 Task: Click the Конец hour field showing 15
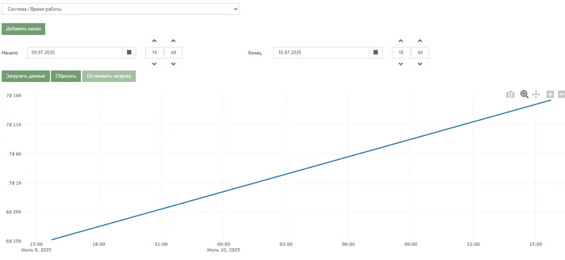point(401,53)
